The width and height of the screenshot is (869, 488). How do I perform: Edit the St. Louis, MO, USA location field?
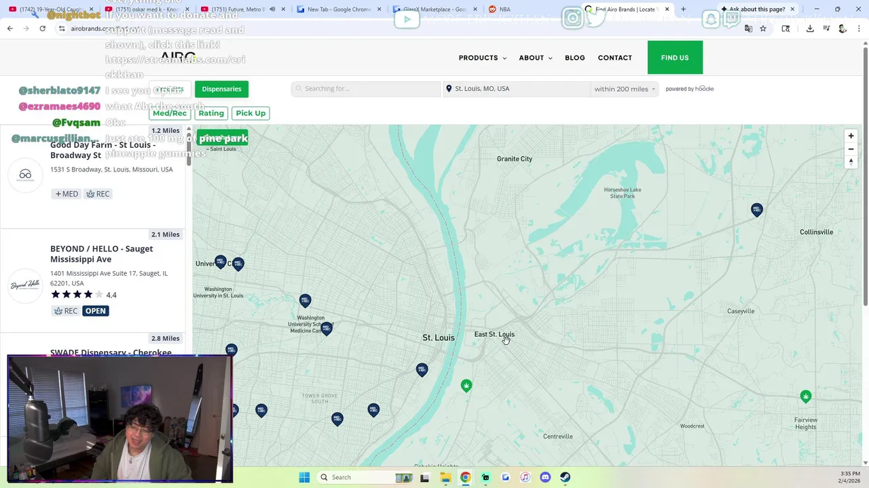pyautogui.click(x=516, y=89)
